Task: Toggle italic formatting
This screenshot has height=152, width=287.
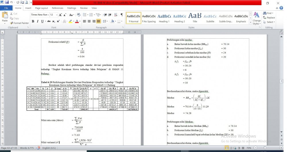Action: point(38,21)
